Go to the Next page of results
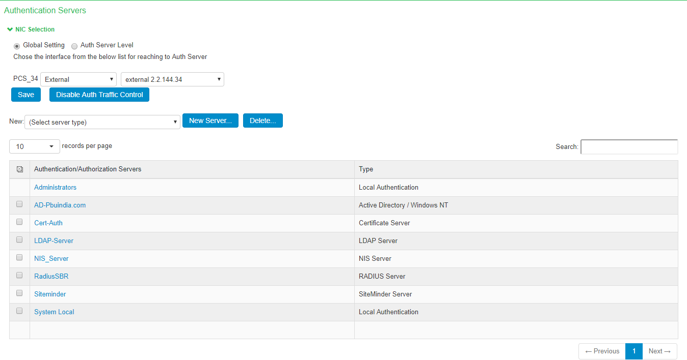This screenshot has height=360, width=687. pyautogui.click(x=659, y=351)
